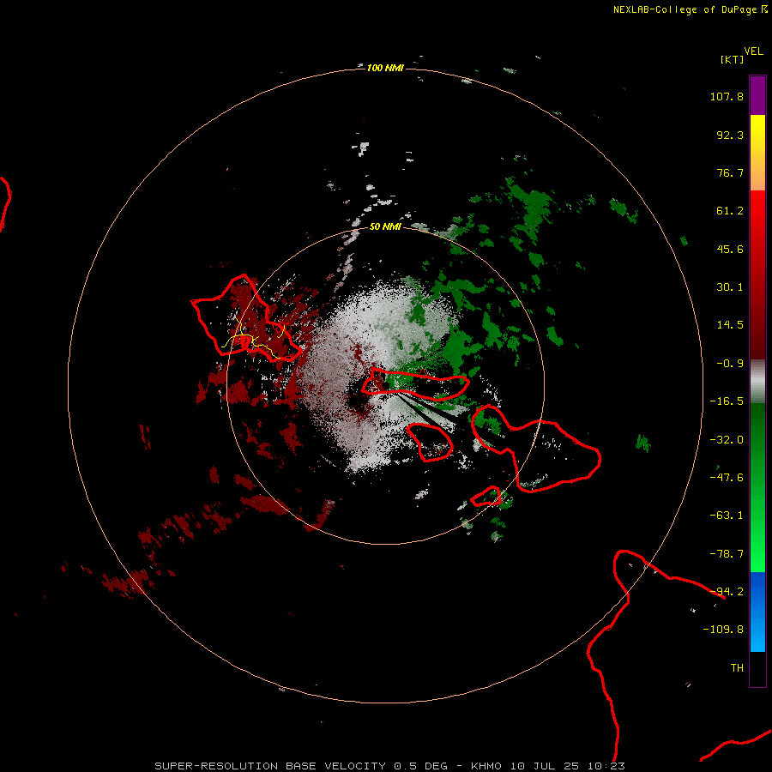Click the KHMO station identifier in caption
This screenshot has height=772, width=772.
pos(486,766)
